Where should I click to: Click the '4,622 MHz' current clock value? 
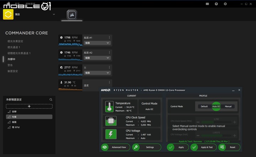tap(146, 121)
